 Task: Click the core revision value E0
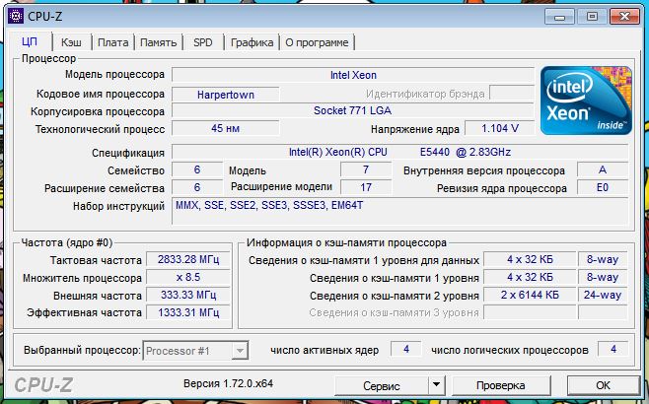point(603,187)
